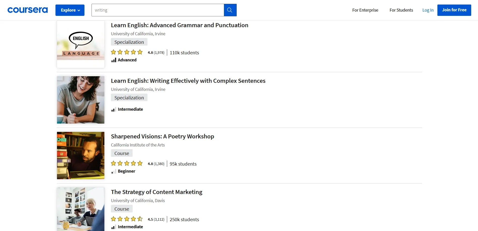Image resolution: width=478 pixels, height=231 pixels.
Task: Click the Coursera logo
Action: (27, 10)
